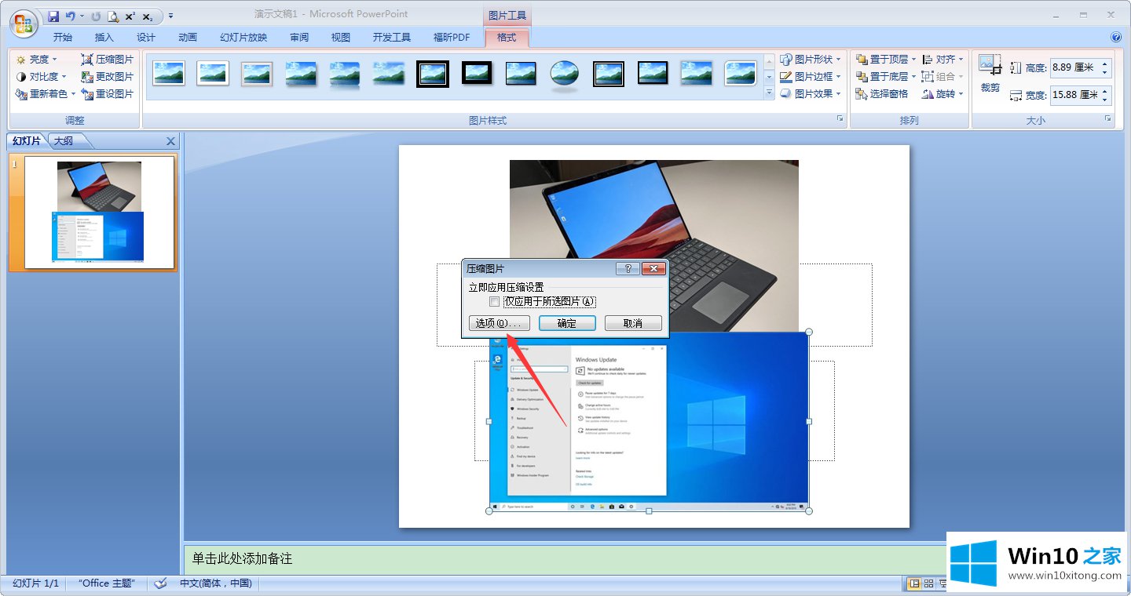Open the 大小 group dialog launcher

coord(1108,119)
